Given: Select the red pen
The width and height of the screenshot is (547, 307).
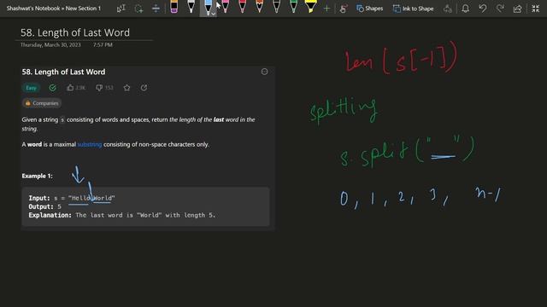Looking at the screenshot, I should 243,7.
